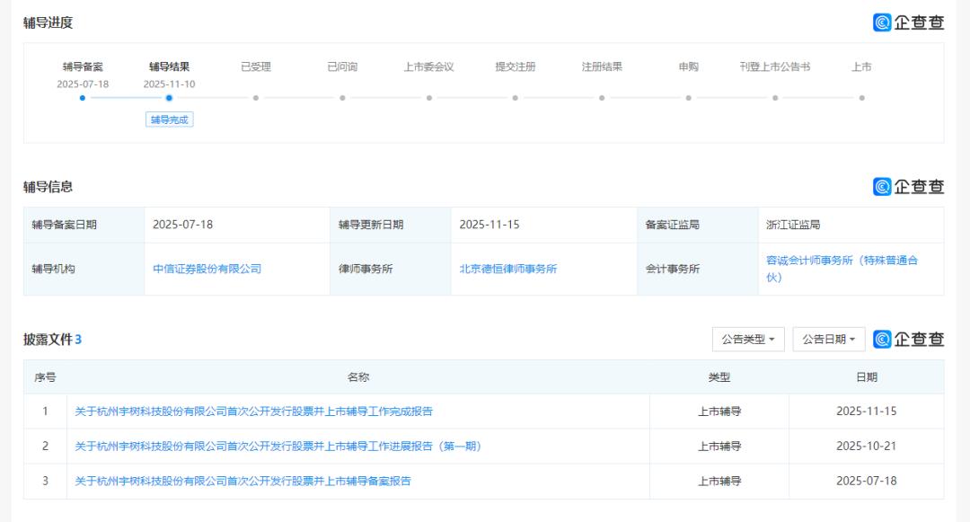Screen dimensions: 970x522
Task: Open the 辅导工作完成报告 document link
Action: coord(253,411)
